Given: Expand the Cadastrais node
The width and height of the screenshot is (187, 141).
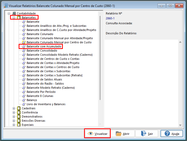Looking at the screenshot, I should pyautogui.click(x=14, y=108).
